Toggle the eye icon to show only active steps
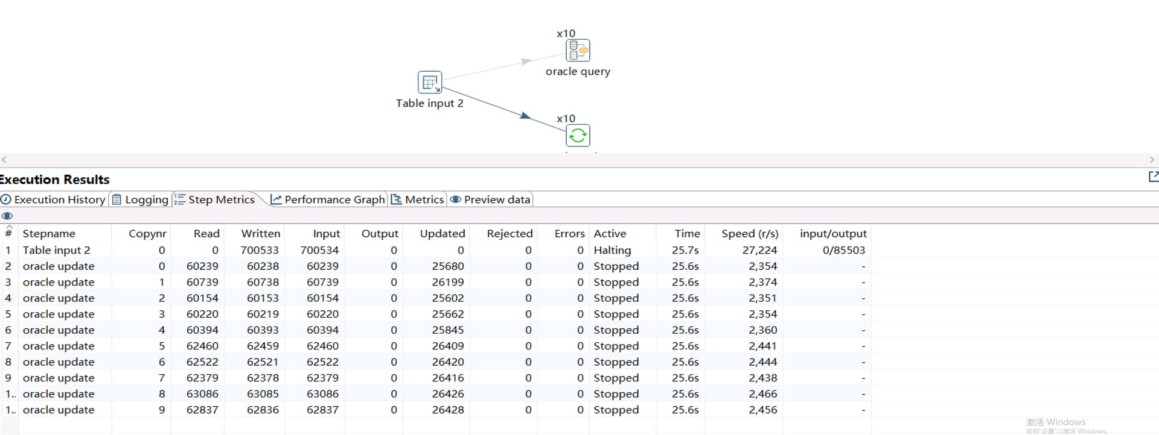Screen dimensions: 1159x435 (7, 216)
